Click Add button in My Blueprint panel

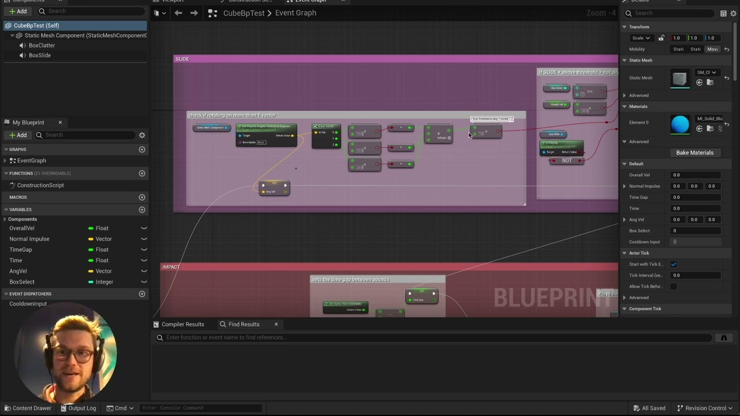coord(17,135)
